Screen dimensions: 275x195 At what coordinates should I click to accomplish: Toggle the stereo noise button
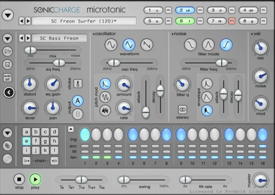(183, 110)
